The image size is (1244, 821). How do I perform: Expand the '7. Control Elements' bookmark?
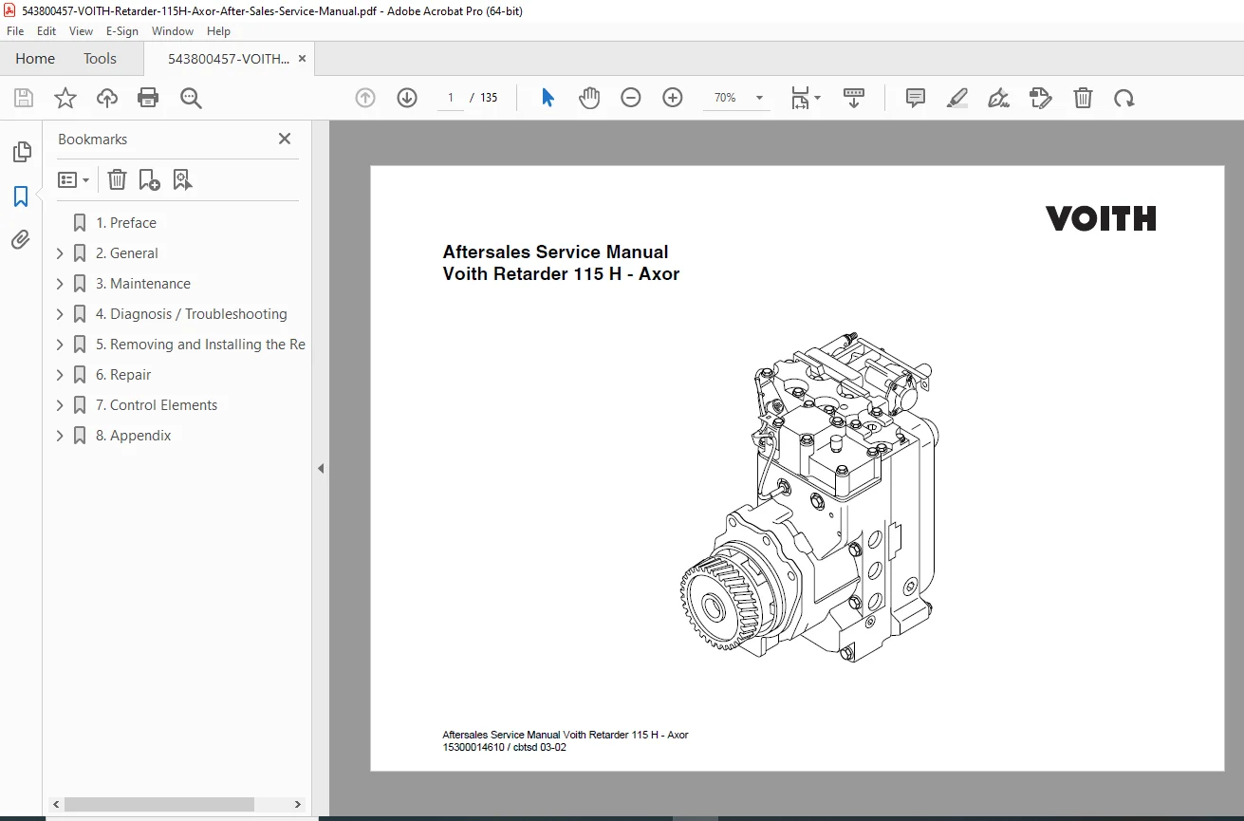click(x=60, y=405)
